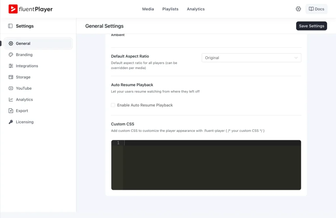336x218 pixels.
Task: Go to Licensing settings section
Action: click(x=25, y=122)
